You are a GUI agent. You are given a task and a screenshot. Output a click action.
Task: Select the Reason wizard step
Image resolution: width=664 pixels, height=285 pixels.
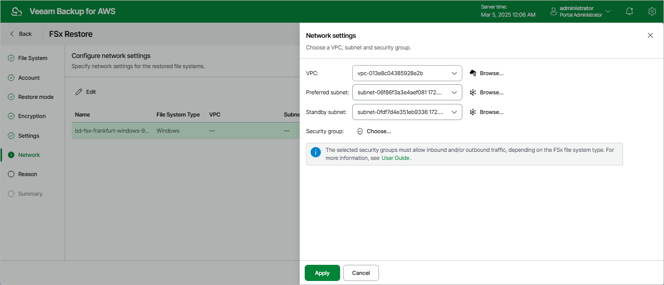point(27,174)
